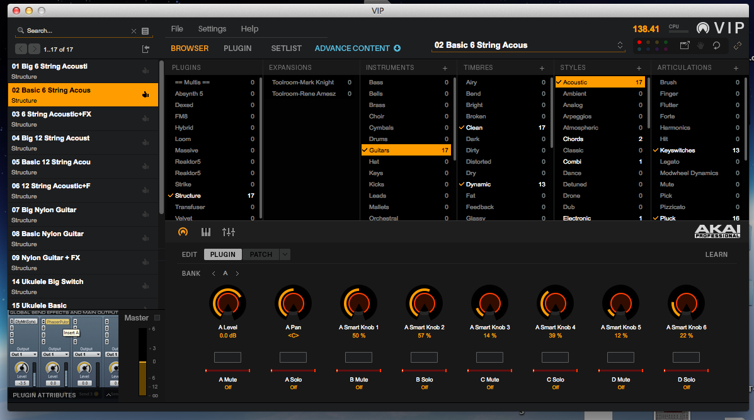Toggle patch list view icon beside search

click(x=146, y=31)
